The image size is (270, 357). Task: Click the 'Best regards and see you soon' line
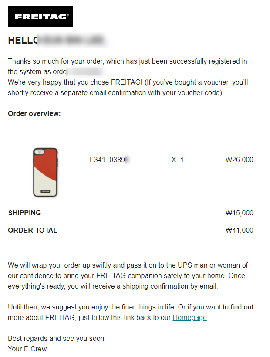56,339
